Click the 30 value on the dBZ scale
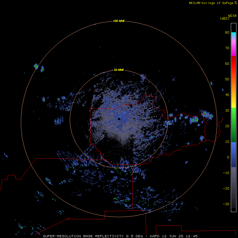238x238 pixels. [227, 110]
